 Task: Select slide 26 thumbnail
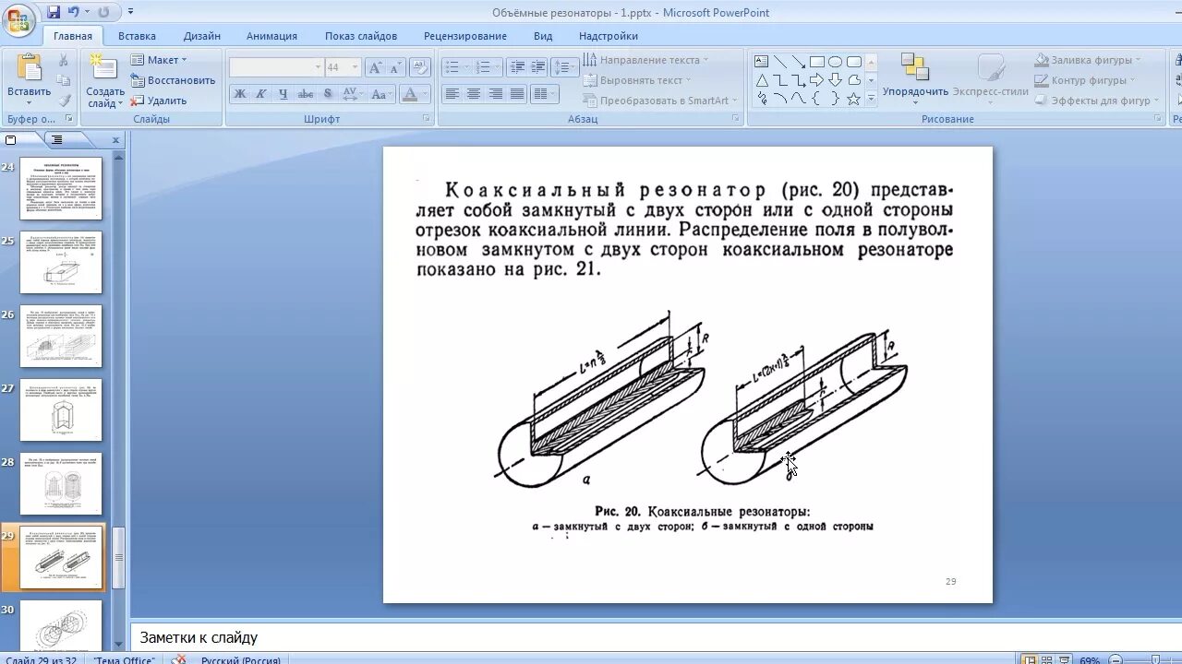coord(61,337)
